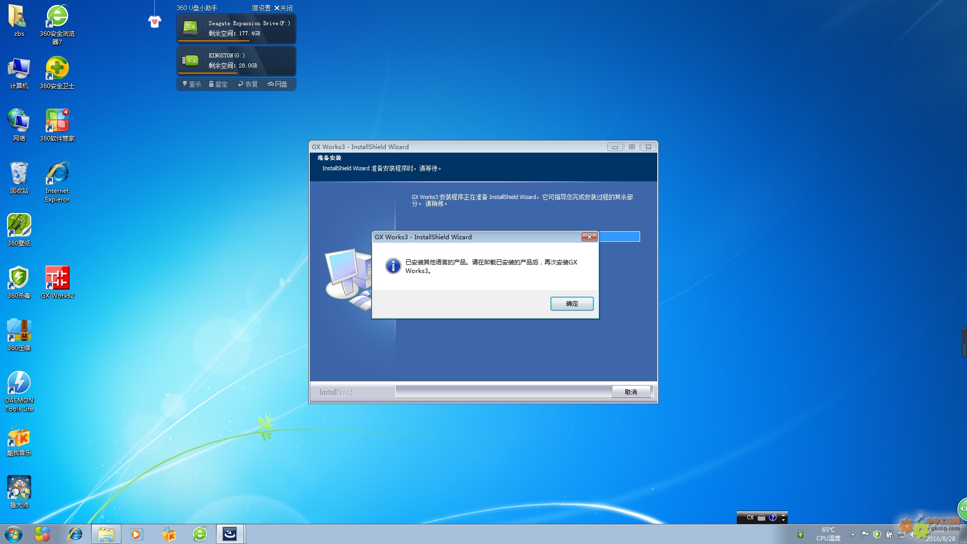Click the CH language indicator
This screenshot has width=967, height=544.
tap(750, 518)
